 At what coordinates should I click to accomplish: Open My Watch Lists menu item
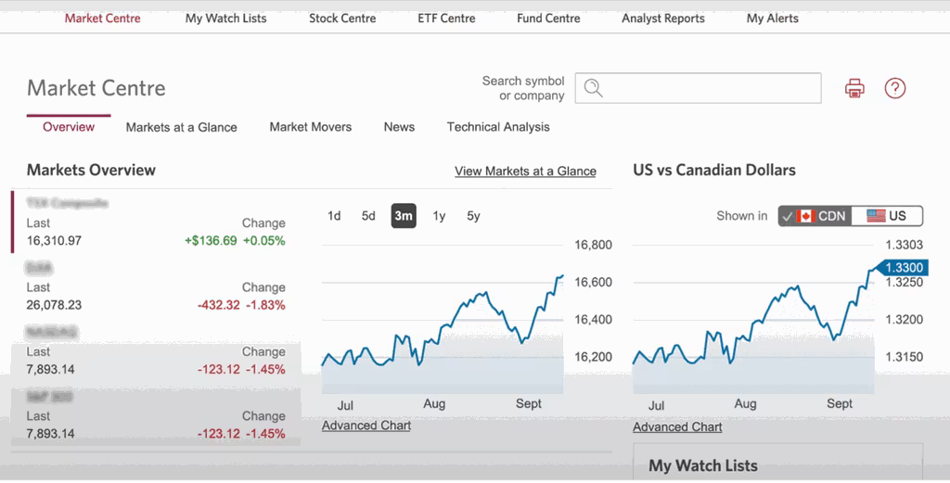[x=225, y=18]
